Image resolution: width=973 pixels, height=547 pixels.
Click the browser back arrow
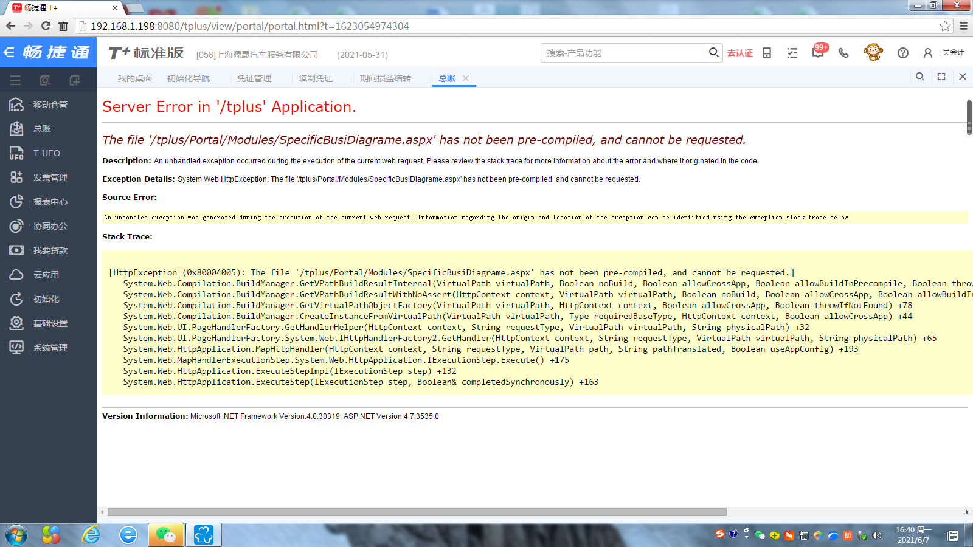point(10,26)
